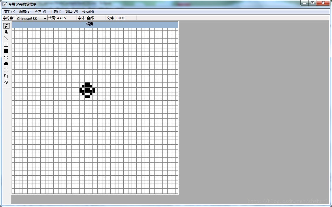Select the Eraser tool
Screen dimensions: 332x207
6,83
